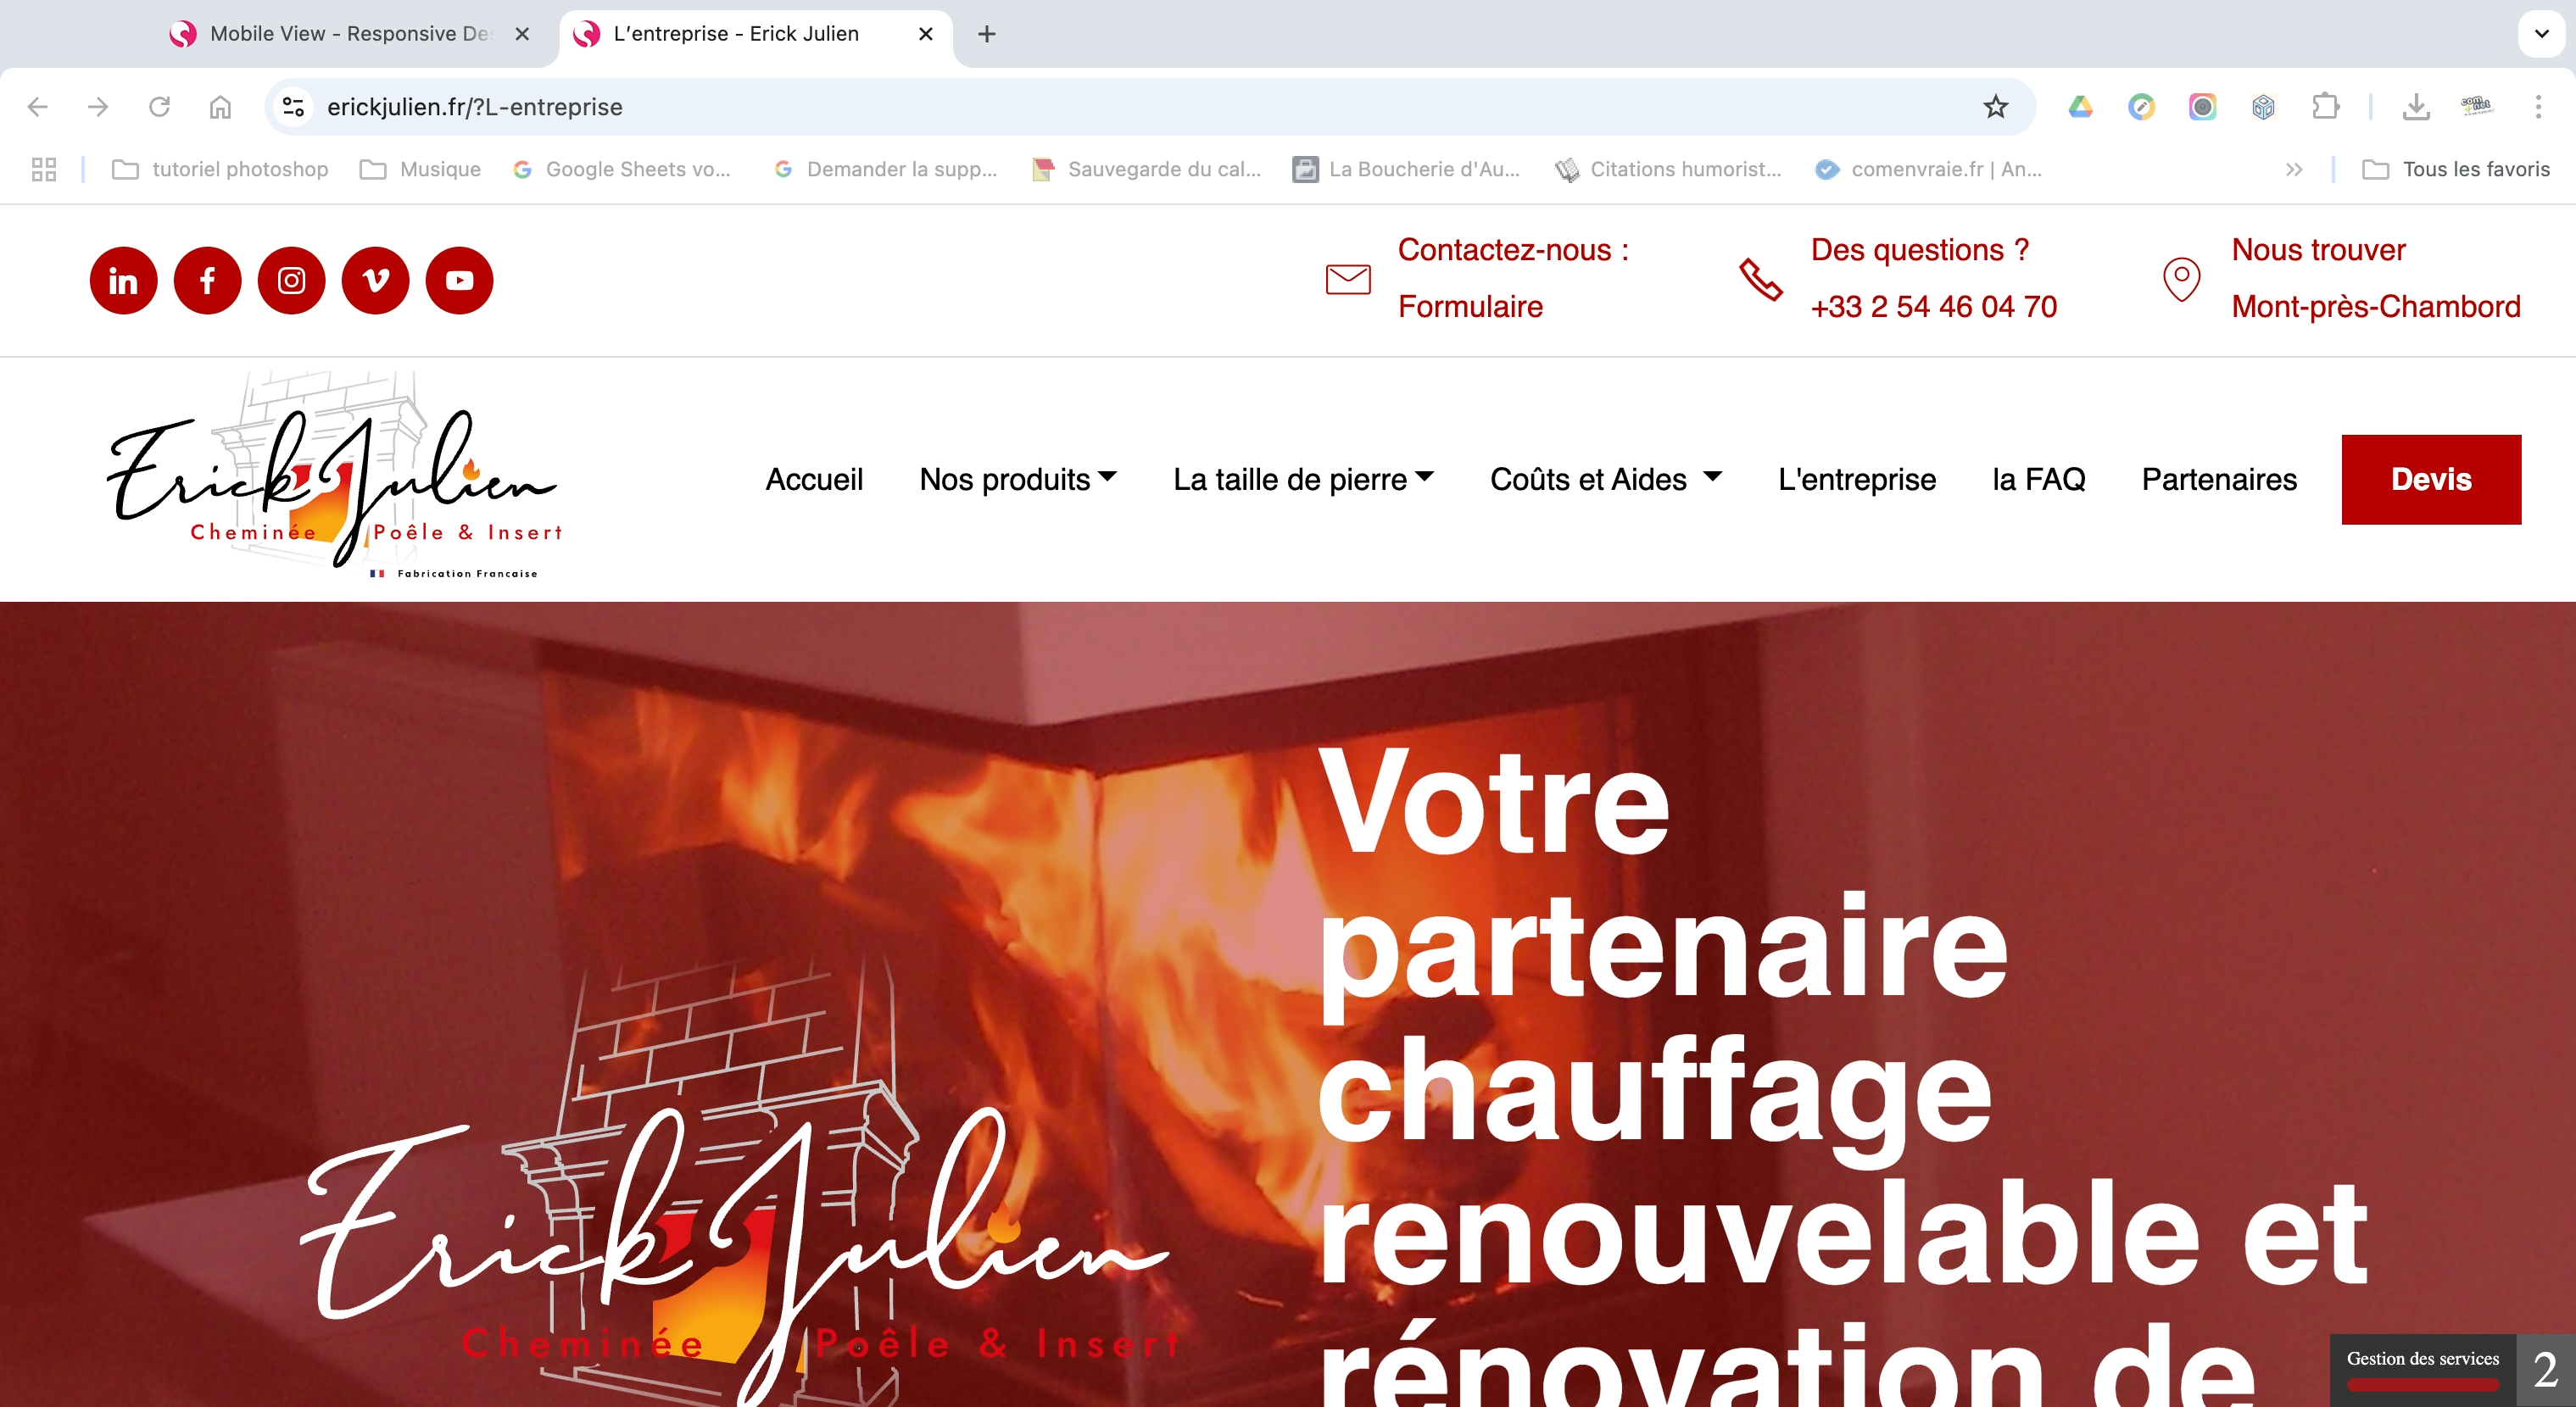Open the Instagram social icon

[x=291, y=281]
